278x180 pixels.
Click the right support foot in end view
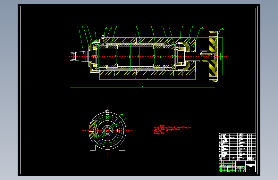click(122, 145)
